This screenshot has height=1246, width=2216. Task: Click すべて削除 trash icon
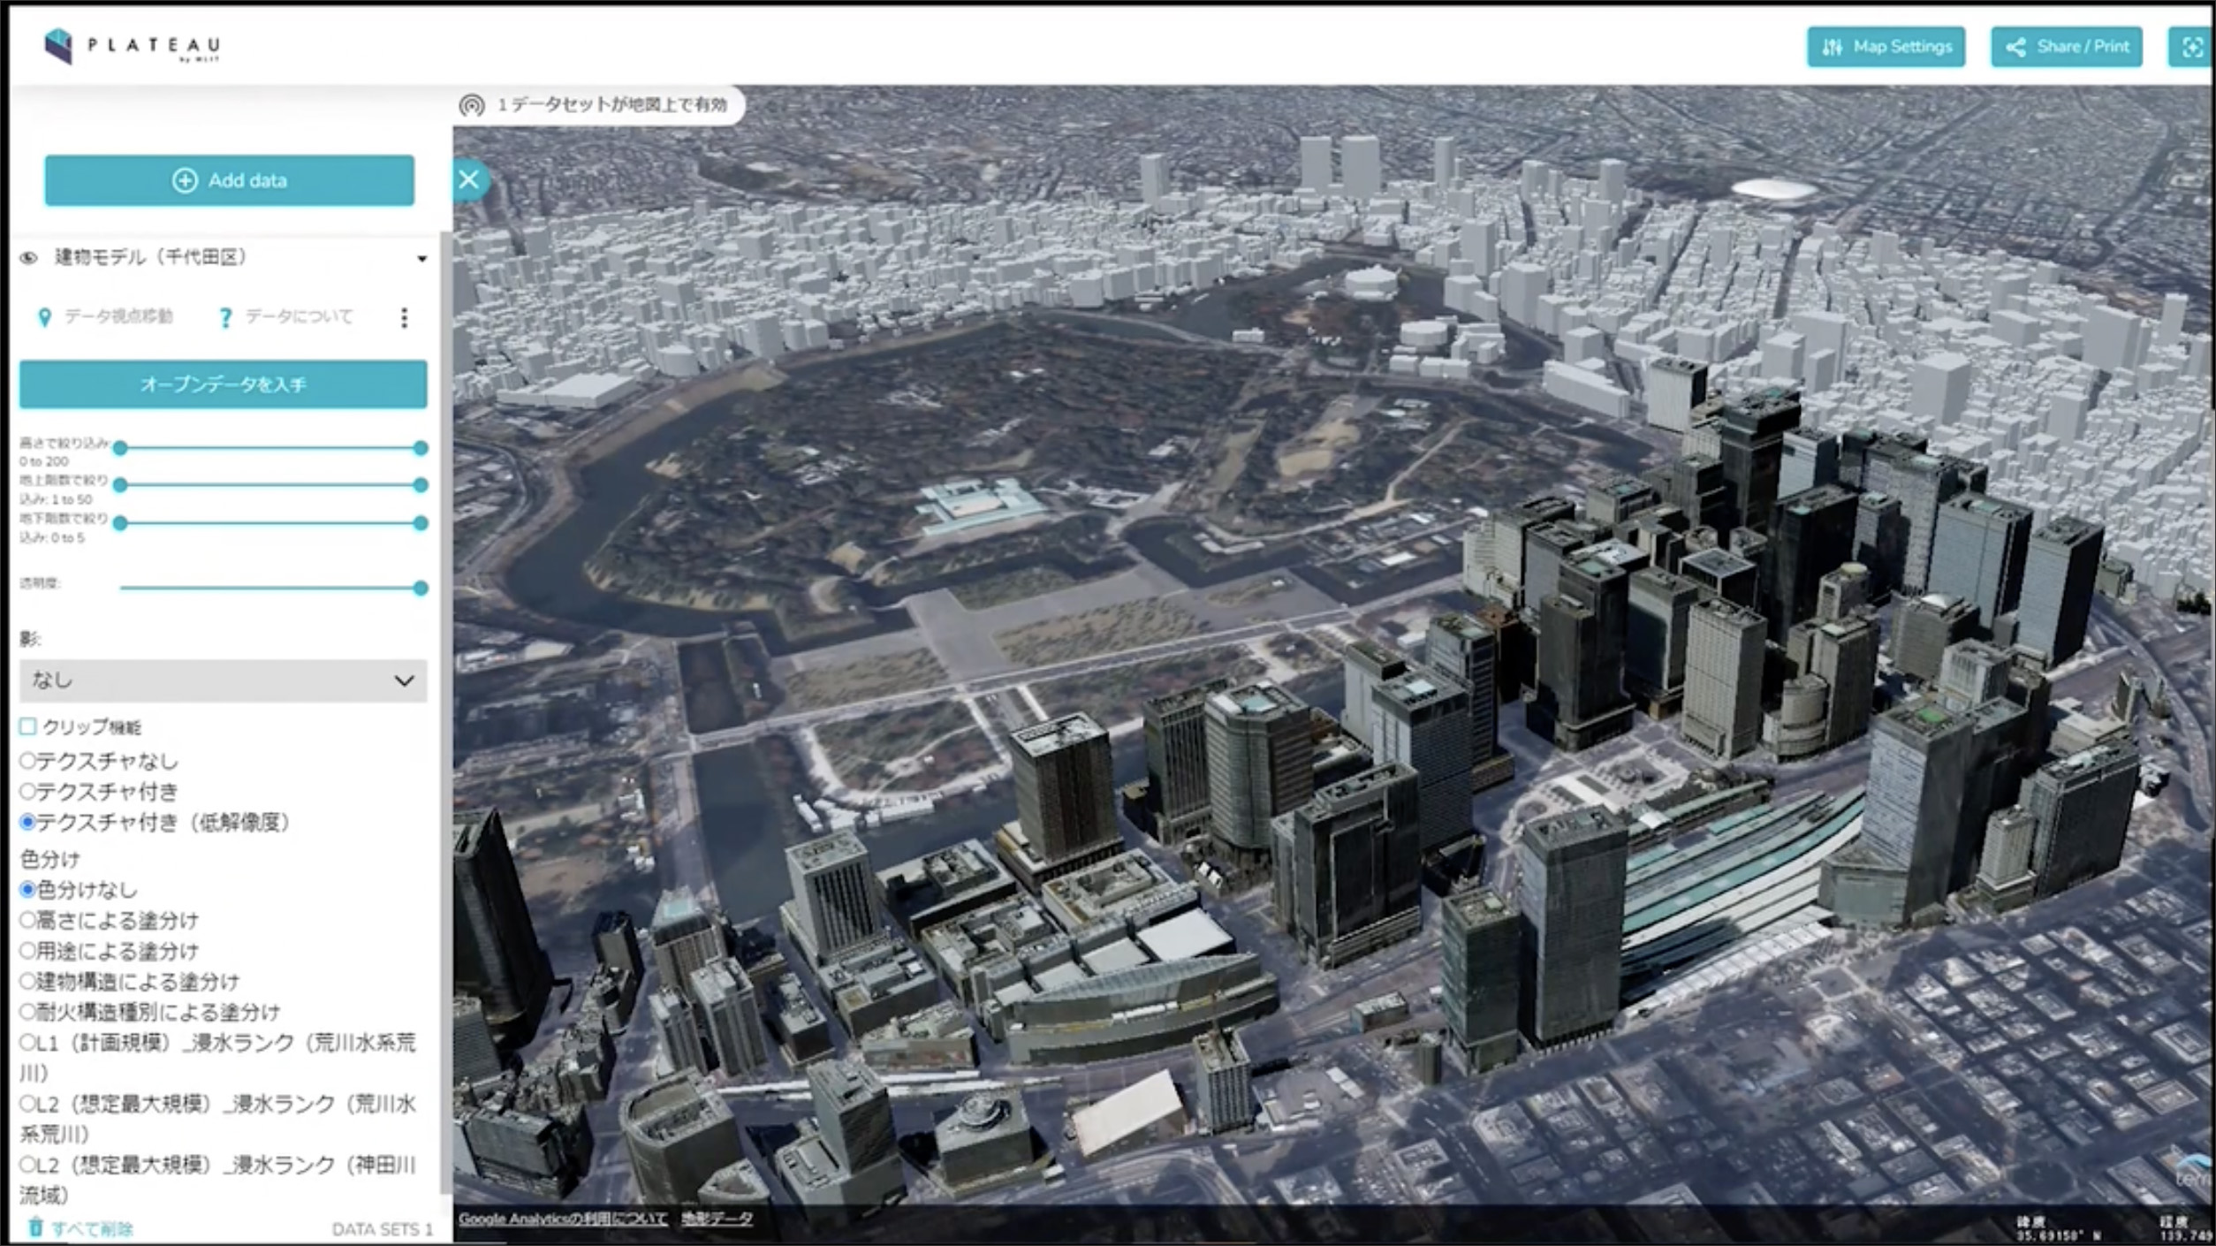pyautogui.click(x=34, y=1227)
